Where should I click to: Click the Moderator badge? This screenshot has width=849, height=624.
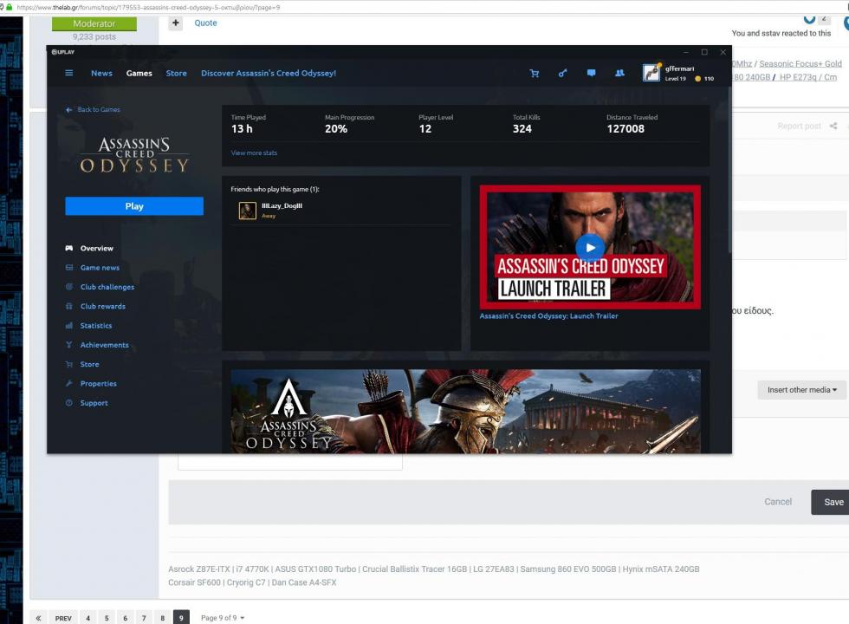(x=94, y=24)
